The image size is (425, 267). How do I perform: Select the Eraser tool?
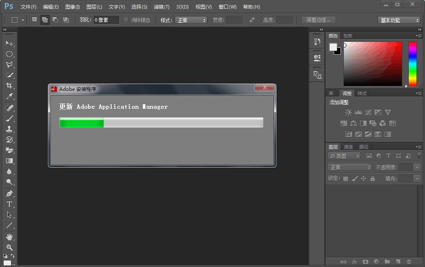click(9, 150)
